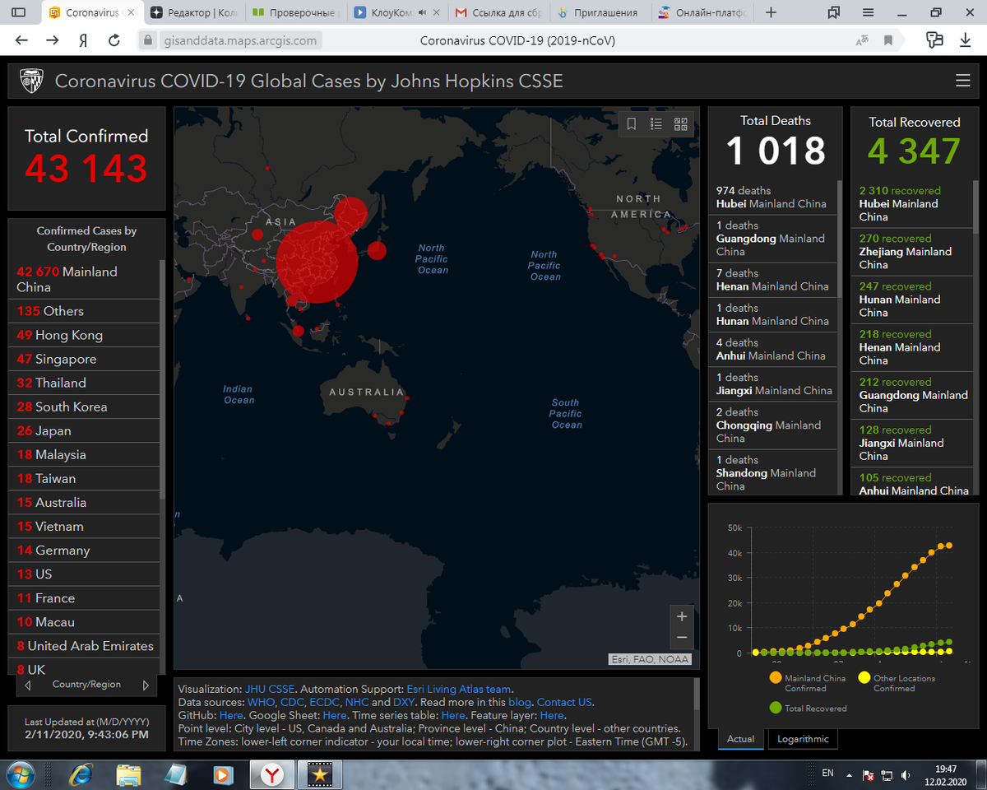
Task: Next page arrow in Country/Region pager
Action: tap(146, 685)
